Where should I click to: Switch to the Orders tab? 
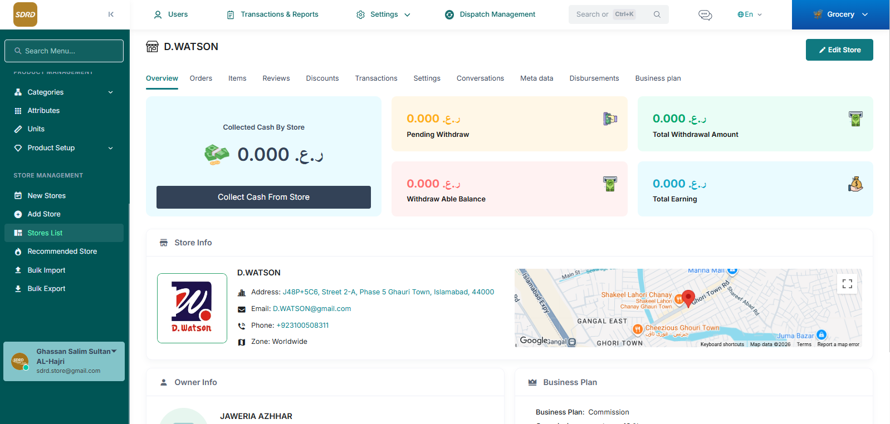pos(201,78)
